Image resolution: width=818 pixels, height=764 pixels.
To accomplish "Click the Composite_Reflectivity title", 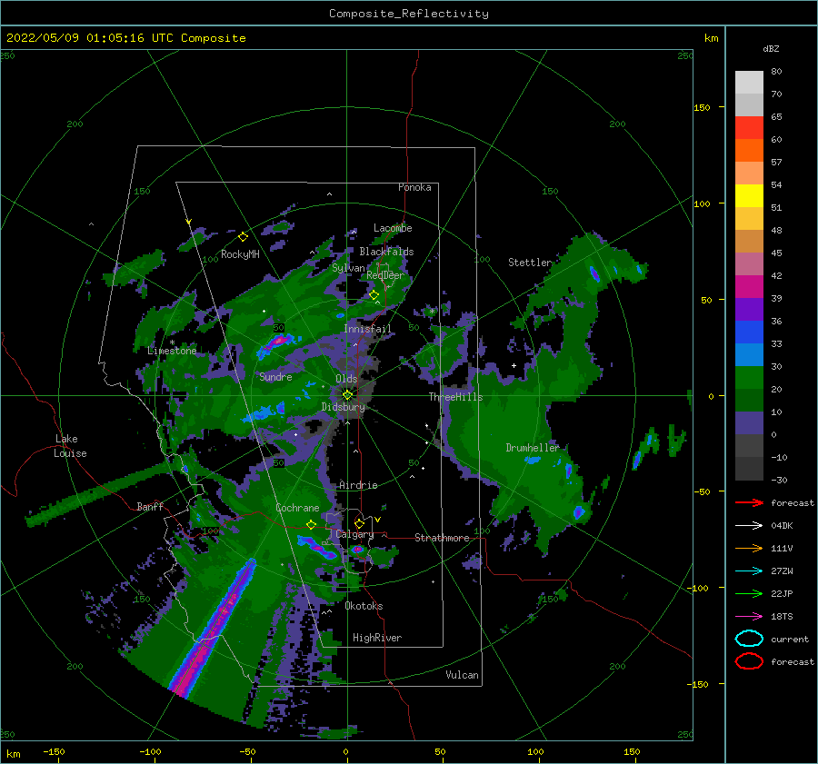I will click(x=409, y=14).
